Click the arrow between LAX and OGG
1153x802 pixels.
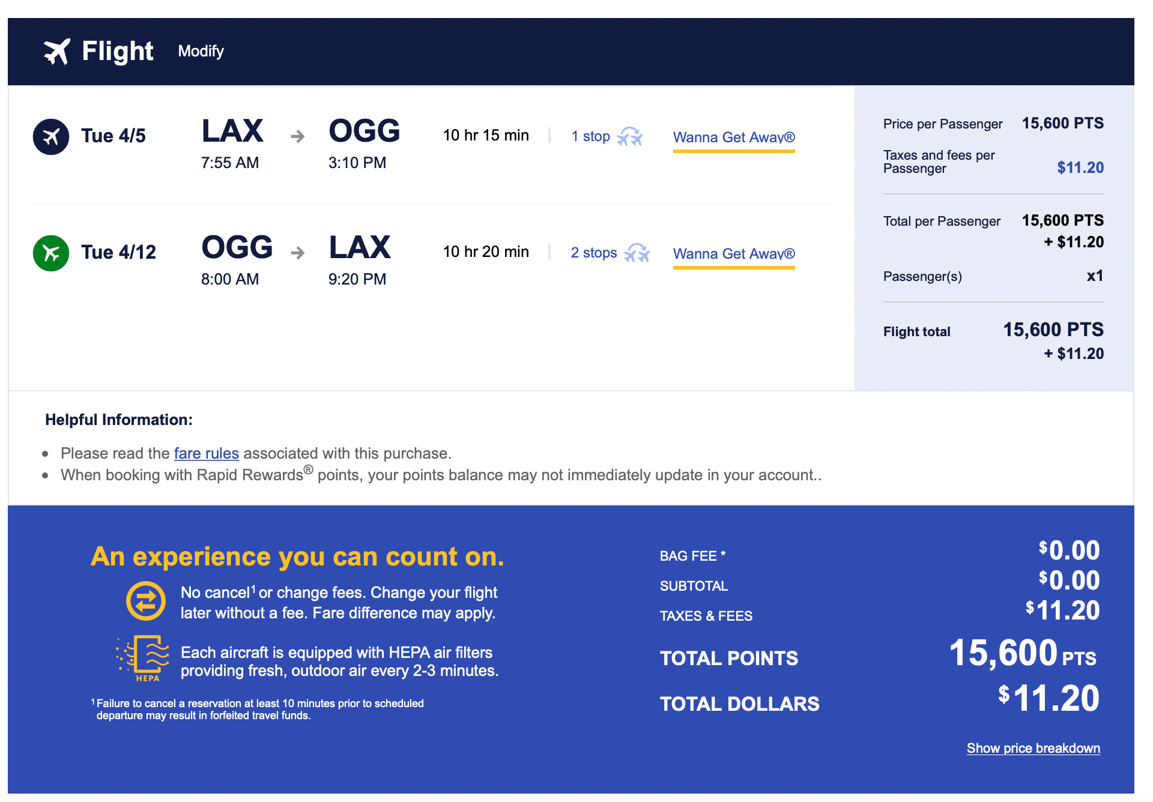tap(297, 137)
